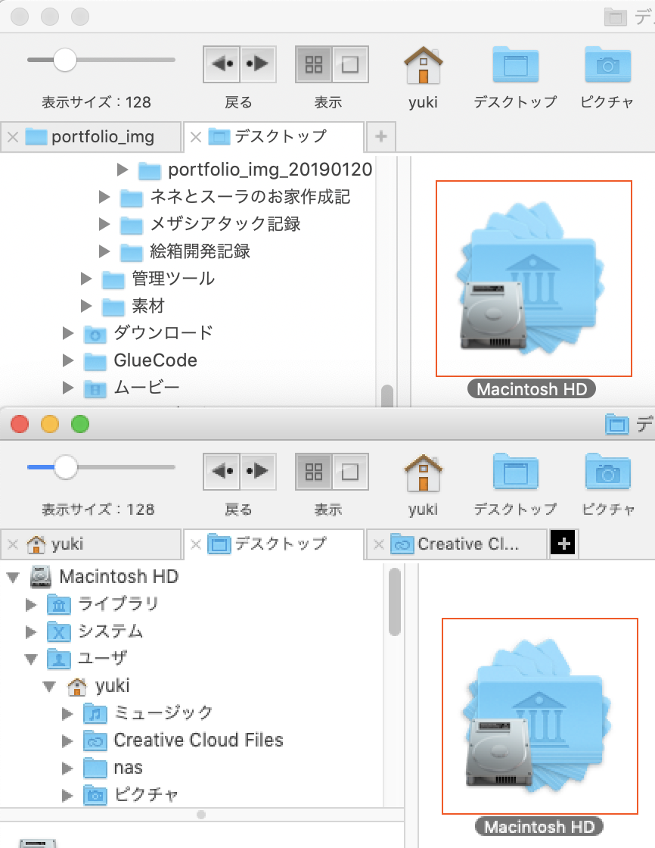Open the yuki home icon in the top window toolbar
The height and width of the screenshot is (848, 655).
click(423, 65)
